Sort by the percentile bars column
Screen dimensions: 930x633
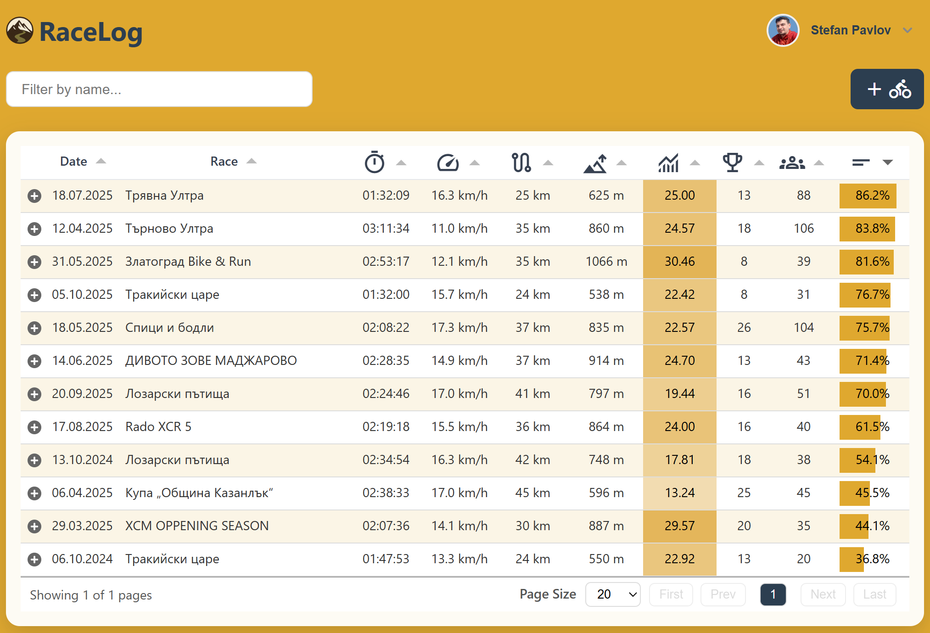(862, 162)
